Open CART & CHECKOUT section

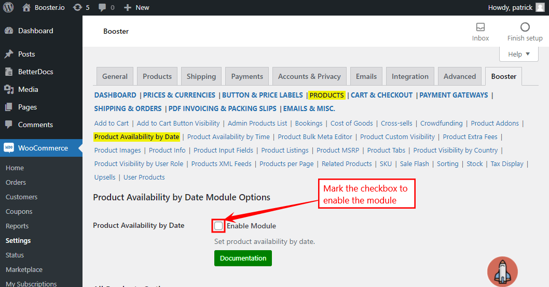(381, 95)
